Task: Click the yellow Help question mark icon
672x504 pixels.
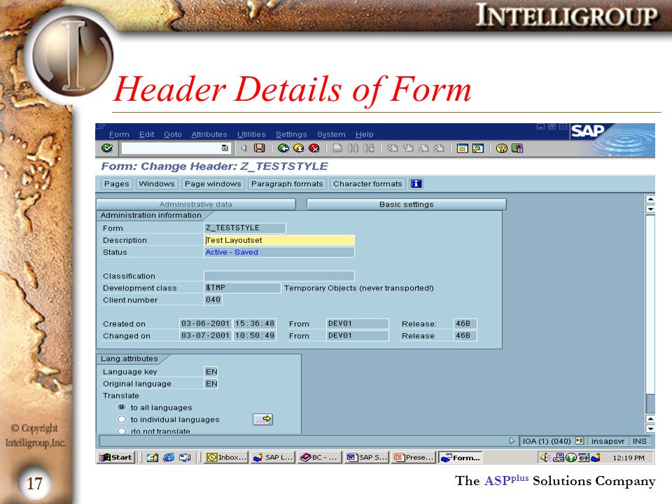Action: (x=501, y=148)
